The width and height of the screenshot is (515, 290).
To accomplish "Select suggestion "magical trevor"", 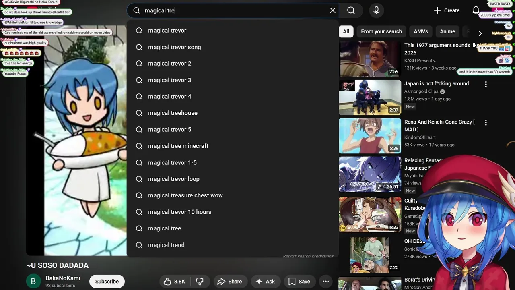I will 233,31.
